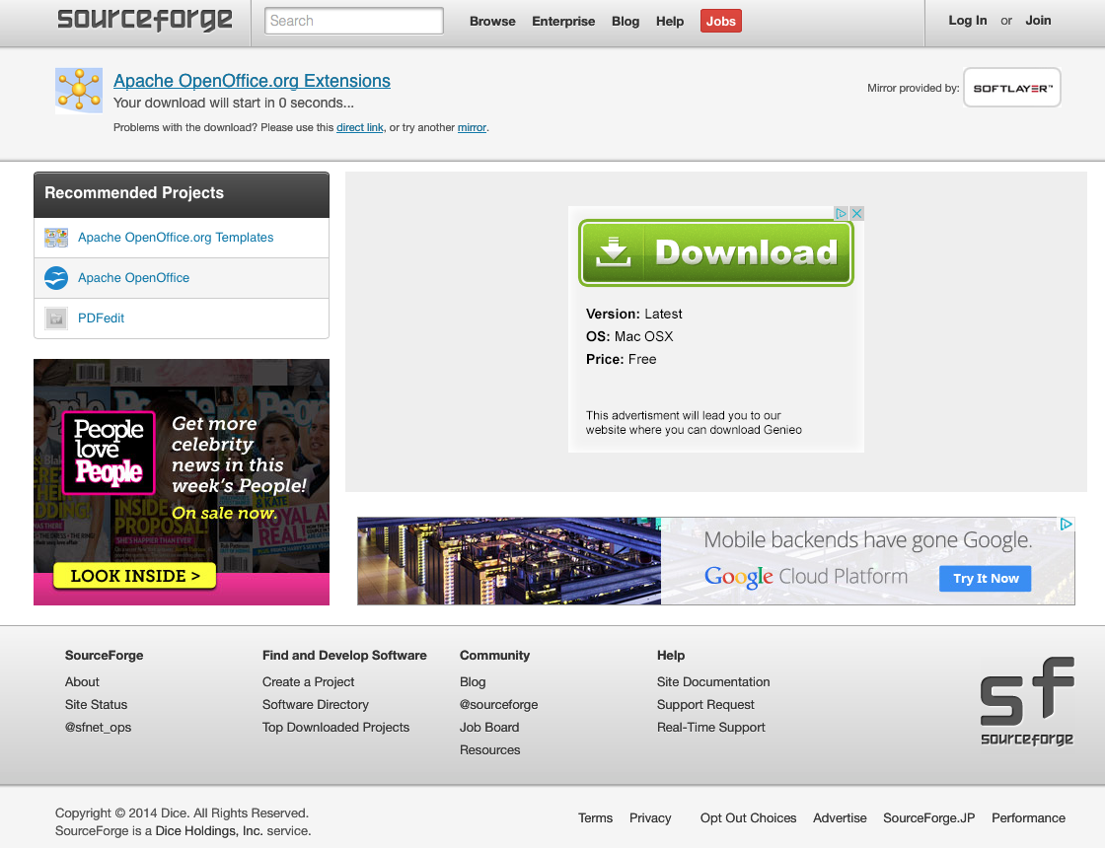Open @sfnet_ops footer link

98,727
